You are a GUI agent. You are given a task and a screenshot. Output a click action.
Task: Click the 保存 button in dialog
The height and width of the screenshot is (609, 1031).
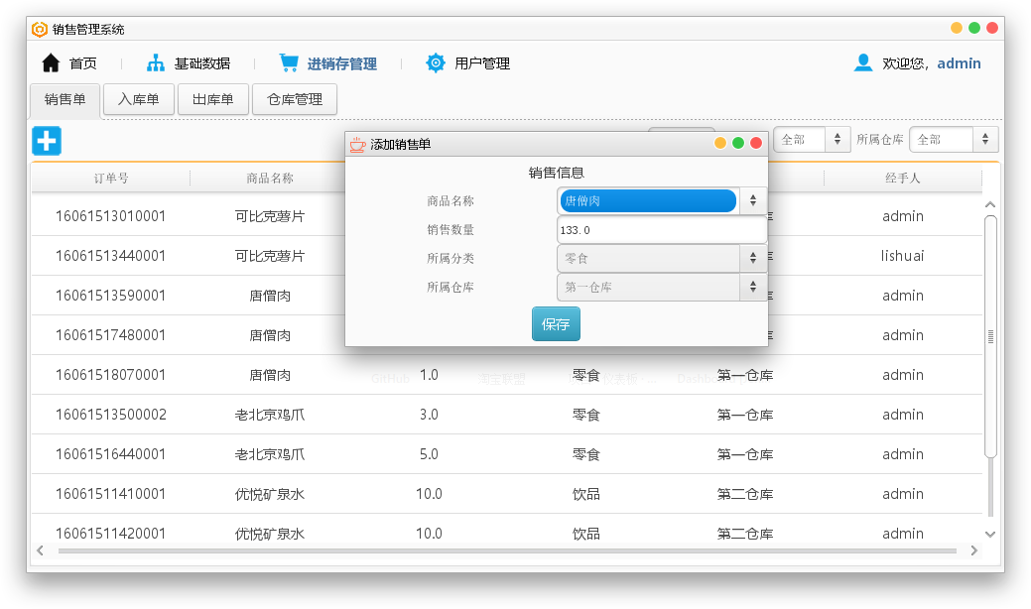[556, 324]
